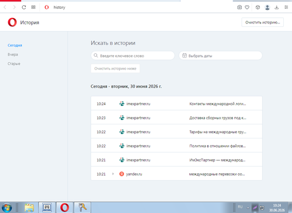Click the calendar icon in date picker
The width and height of the screenshot is (292, 213).
tap(185, 56)
